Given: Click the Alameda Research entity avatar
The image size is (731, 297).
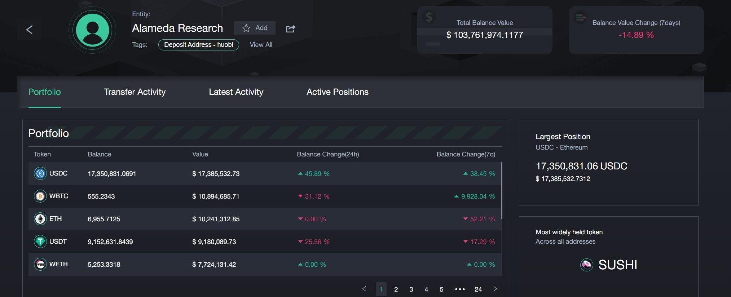Looking at the screenshot, I should pos(93,30).
